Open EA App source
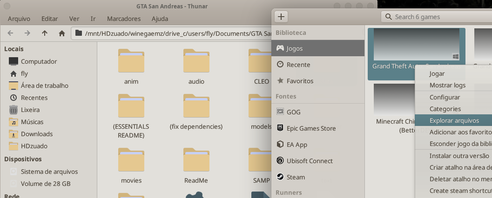Image resolution: width=492 pixels, height=198 pixels. [x=297, y=145]
